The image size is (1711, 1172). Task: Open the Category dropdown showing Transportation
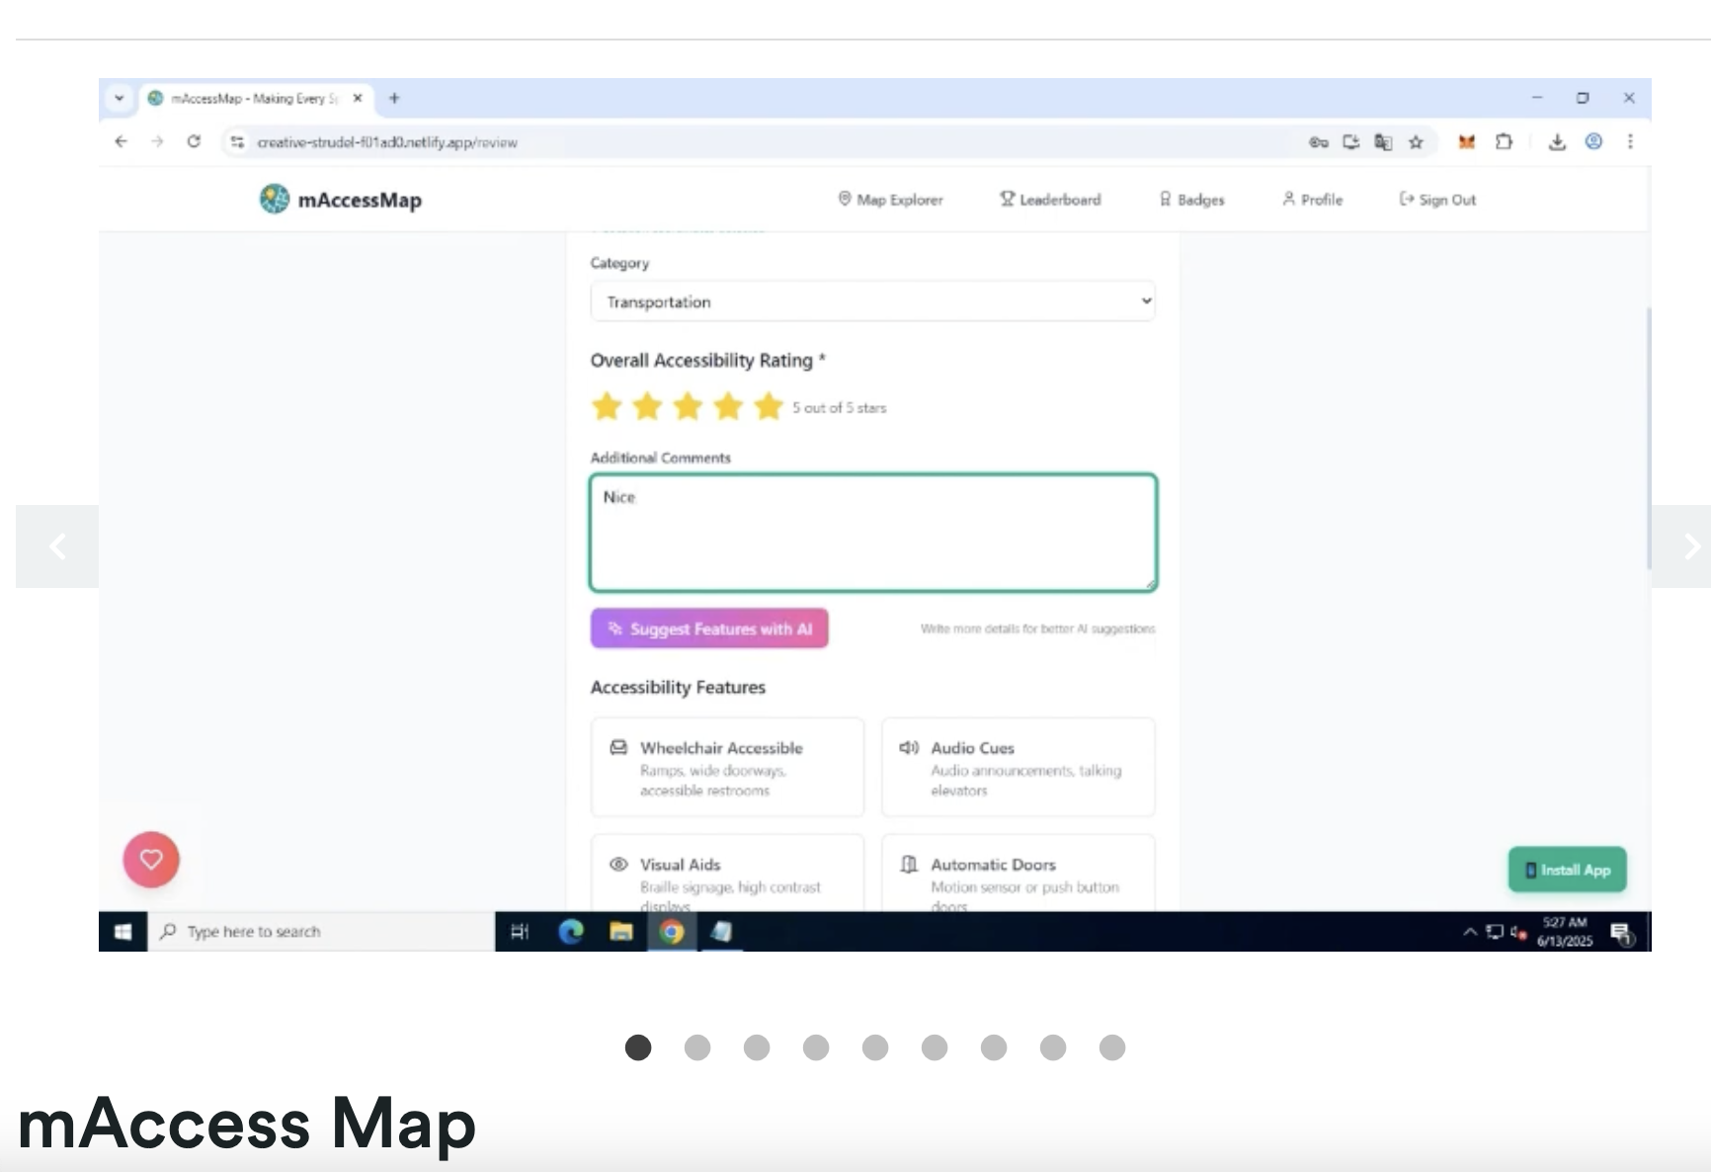(x=872, y=301)
